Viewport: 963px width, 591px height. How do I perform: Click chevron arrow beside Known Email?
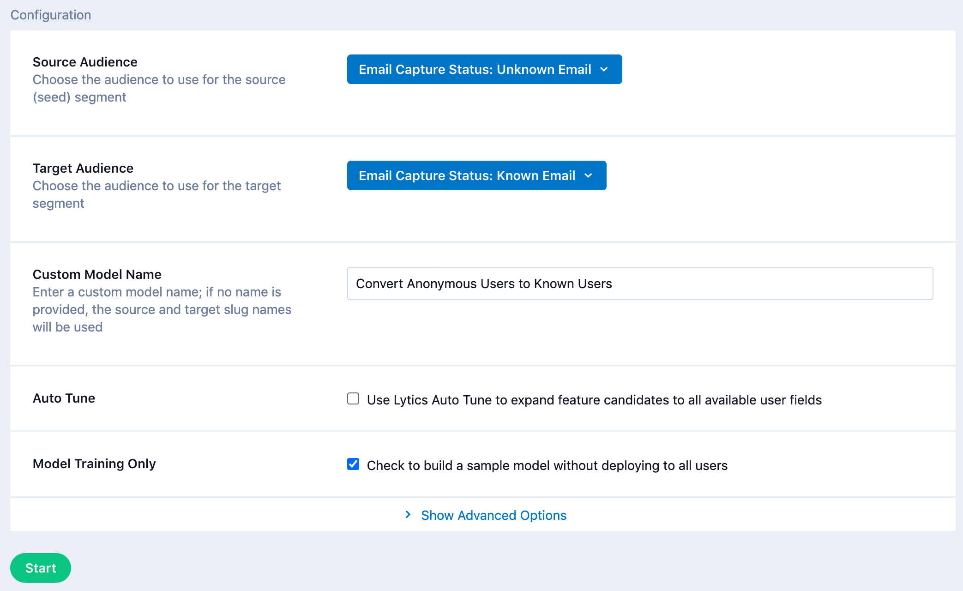coord(588,175)
